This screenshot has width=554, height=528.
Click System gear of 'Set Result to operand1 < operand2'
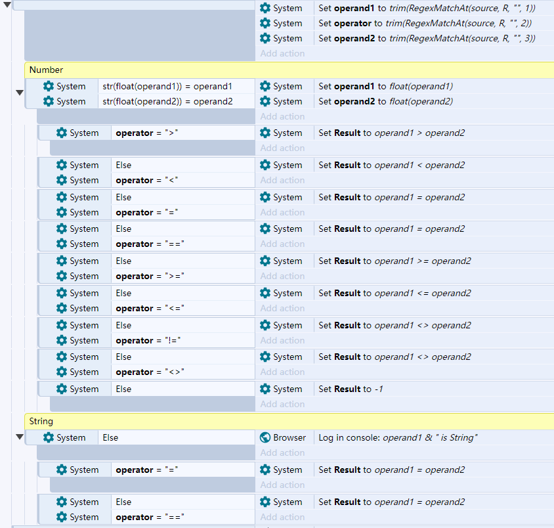[x=265, y=165]
